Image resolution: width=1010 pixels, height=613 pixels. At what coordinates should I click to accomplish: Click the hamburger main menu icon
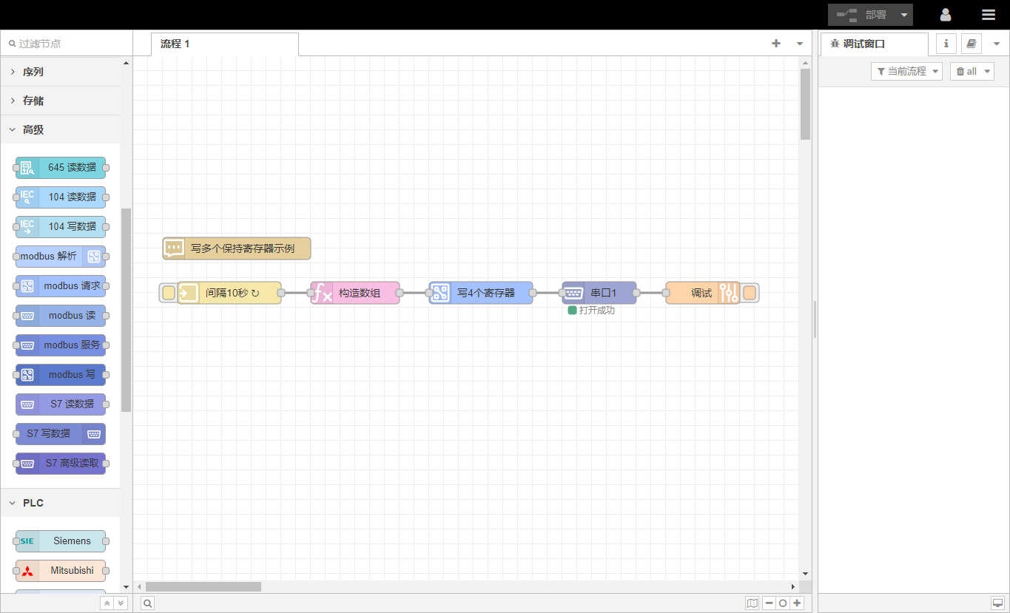click(x=988, y=15)
